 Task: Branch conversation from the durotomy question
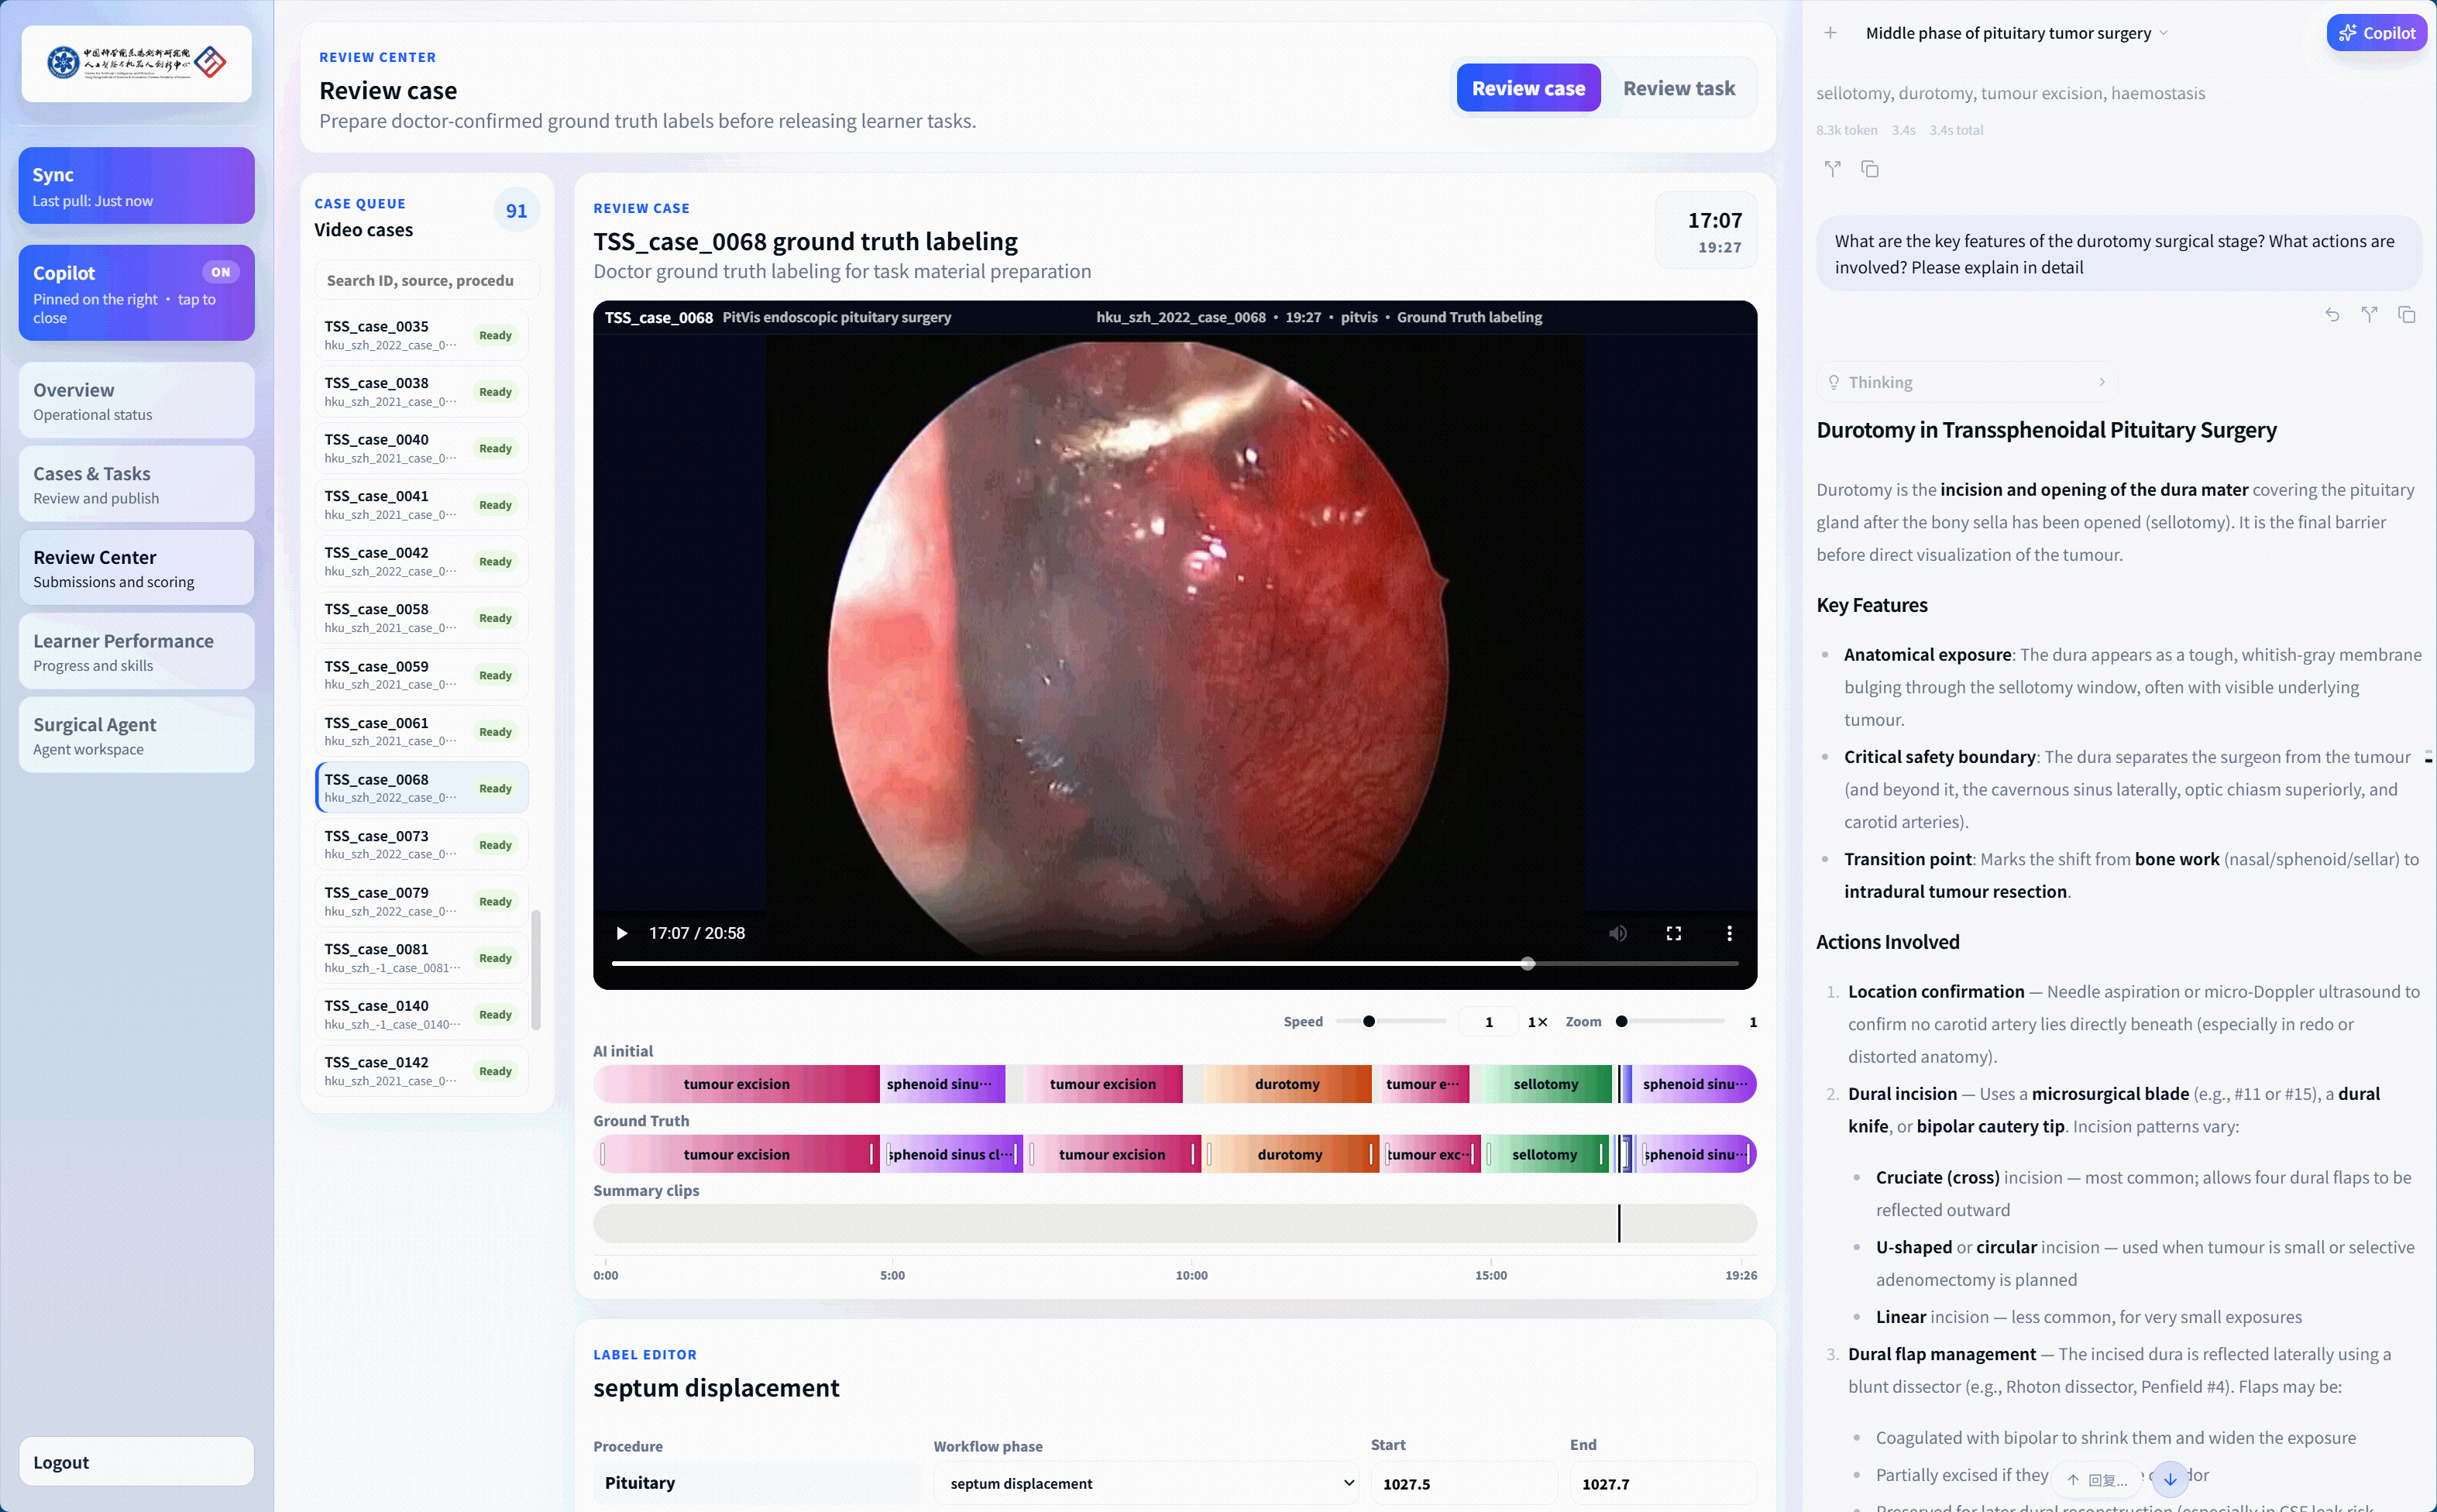[2369, 315]
